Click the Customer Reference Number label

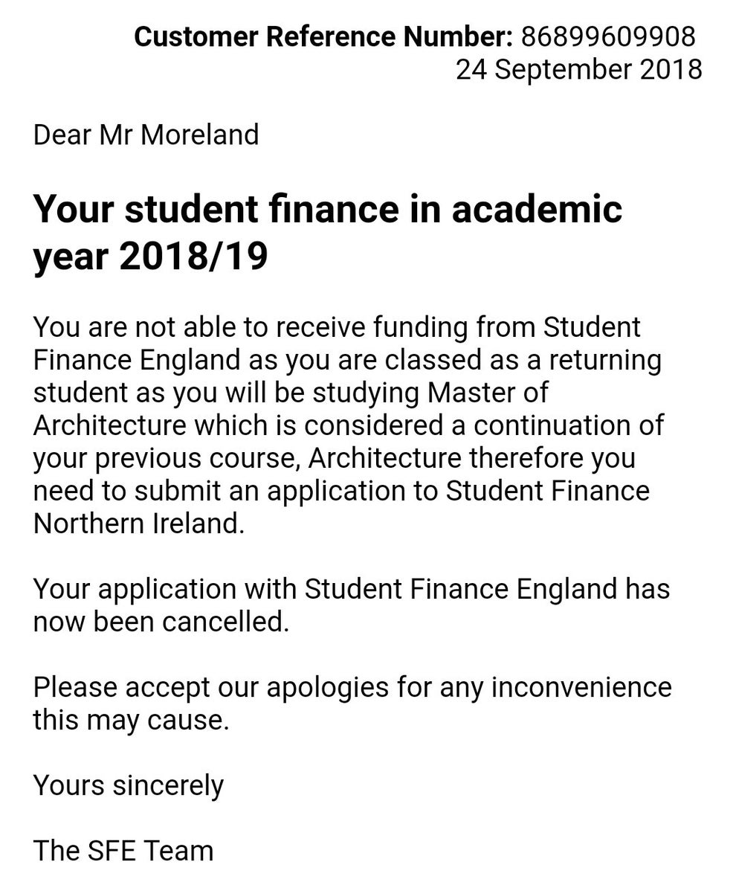point(323,36)
